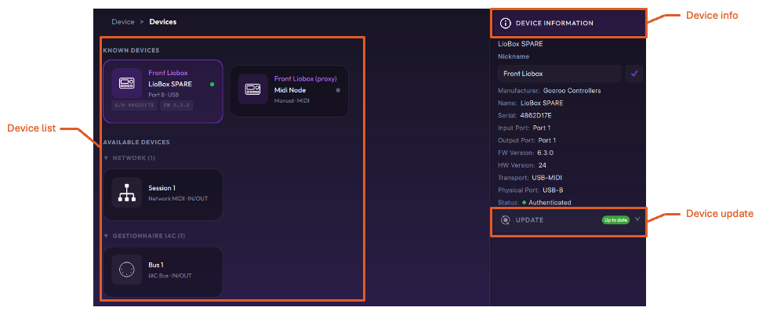Click the Midi Node device icon
Image resolution: width=766 pixels, height=311 pixels.
253,89
